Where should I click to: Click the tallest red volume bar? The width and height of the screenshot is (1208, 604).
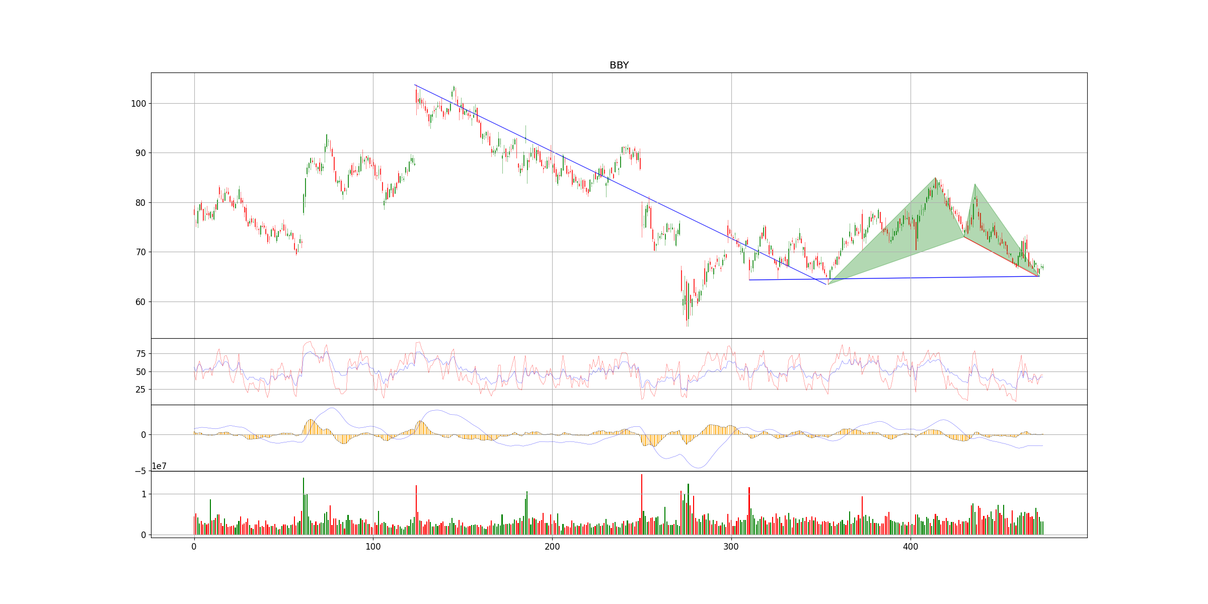(642, 503)
